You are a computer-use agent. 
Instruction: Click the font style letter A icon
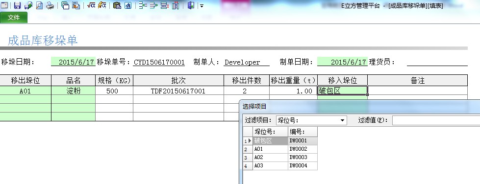coord(128,5)
